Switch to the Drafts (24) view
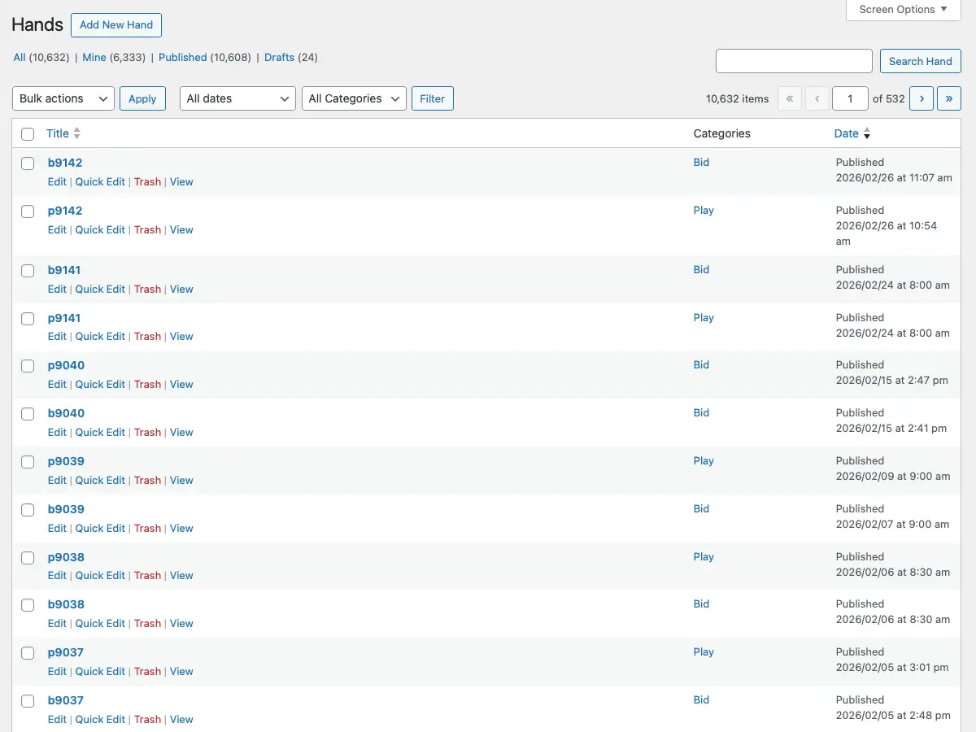The image size is (976, 732). pyautogui.click(x=279, y=57)
